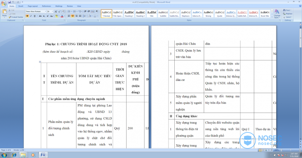Screen dimensions: 302x158
Task: Open the Change Case dropdown
Action: (52, 16)
